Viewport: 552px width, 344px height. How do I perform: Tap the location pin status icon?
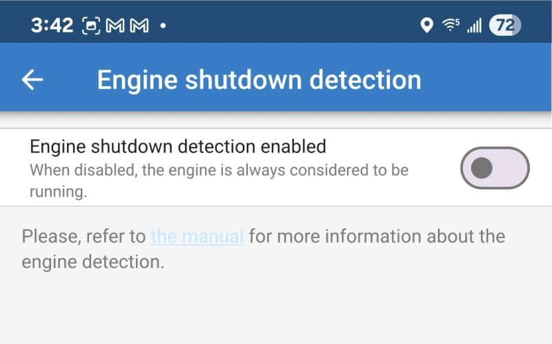click(x=427, y=26)
